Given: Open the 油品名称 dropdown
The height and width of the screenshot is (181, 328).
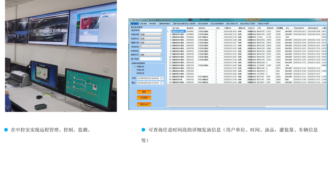Looking at the screenshot, I should (151, 34).
